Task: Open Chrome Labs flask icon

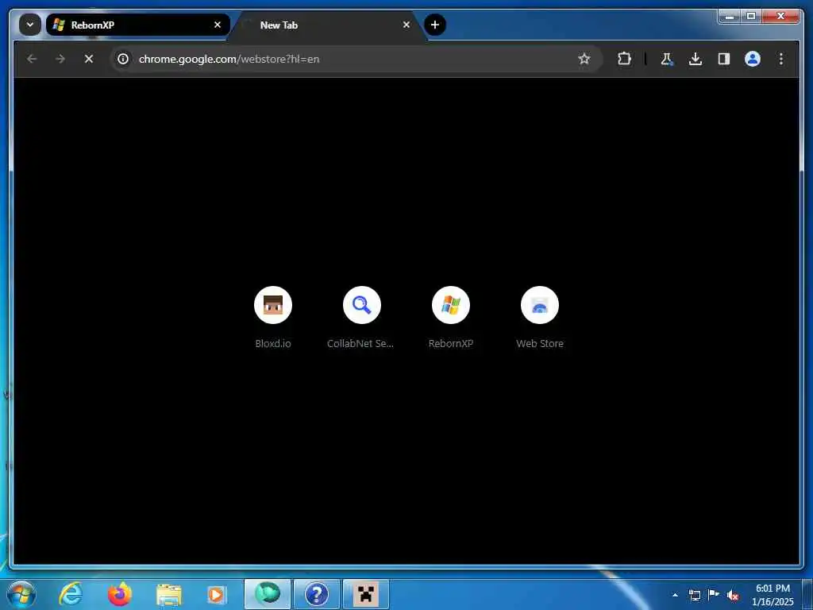Action: click(667, 59)
